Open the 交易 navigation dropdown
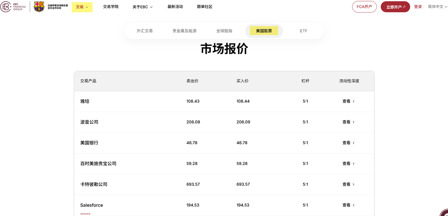 click(x=82, y=7)
